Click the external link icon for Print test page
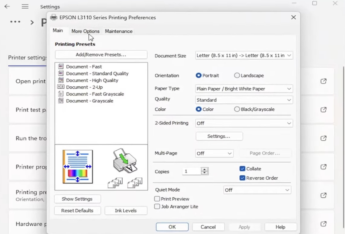 pos(323,109)
